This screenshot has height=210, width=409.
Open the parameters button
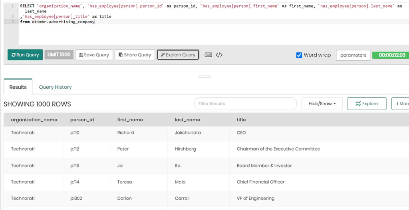(x=353, y=55)
